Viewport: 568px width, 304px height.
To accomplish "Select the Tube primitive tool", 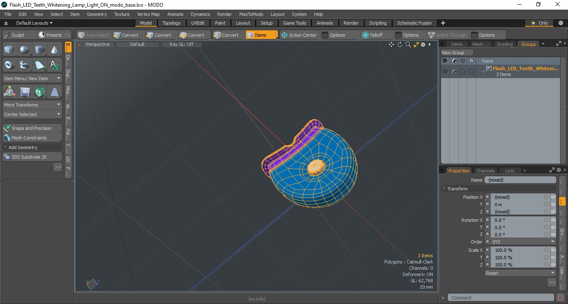I will pyautogui.click(x=25, y=65).
